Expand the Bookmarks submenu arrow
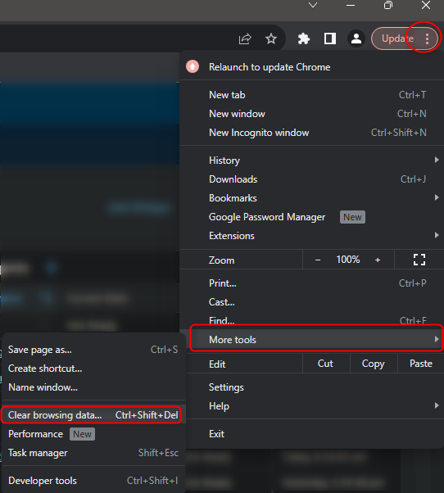The image size is (444, 493). click(x=437, y=197)
